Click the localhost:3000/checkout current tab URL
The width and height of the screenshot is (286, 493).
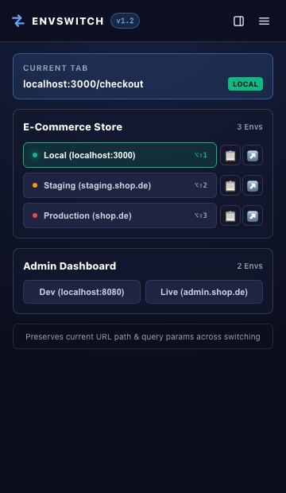(x=83, y=84)
